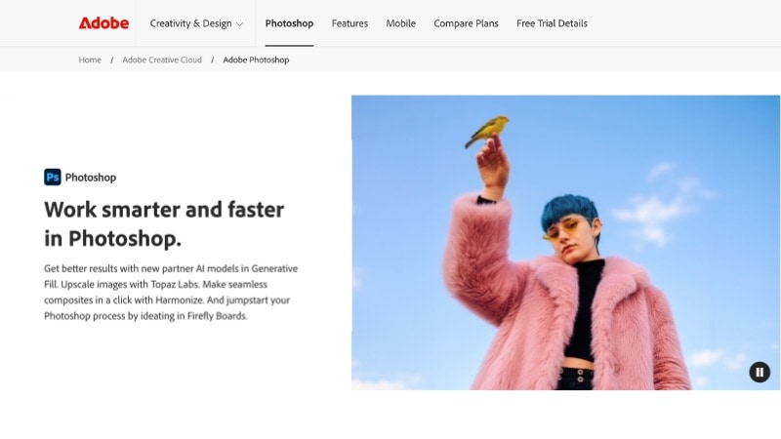Open the Features tab

(349, 23)
